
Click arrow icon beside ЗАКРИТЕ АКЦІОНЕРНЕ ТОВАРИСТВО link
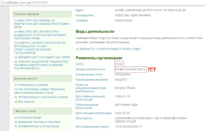pos(16,62)
